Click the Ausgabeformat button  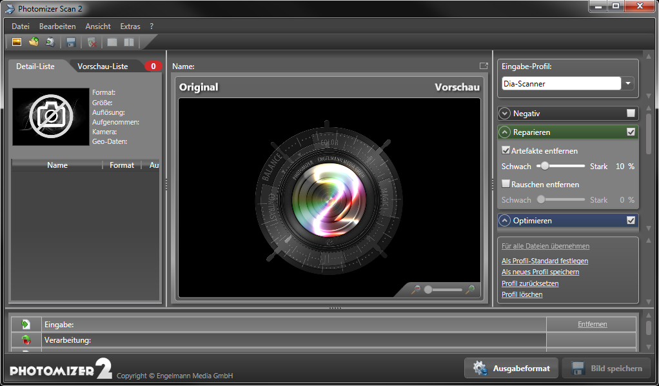tap(511, 369)
